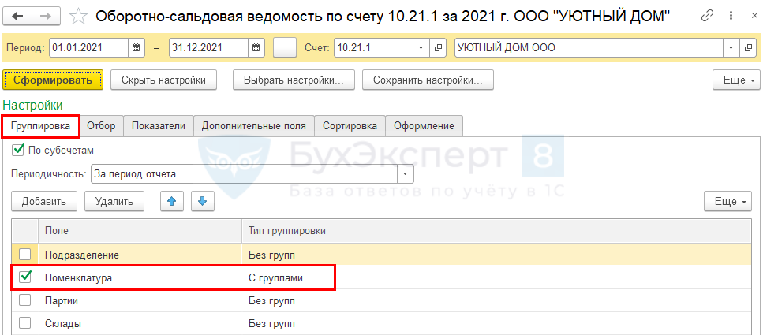The width and height of the screenshot is (763, 335).
Task: Open calendar for start date 01.01.2021
Action: (137, 48)
